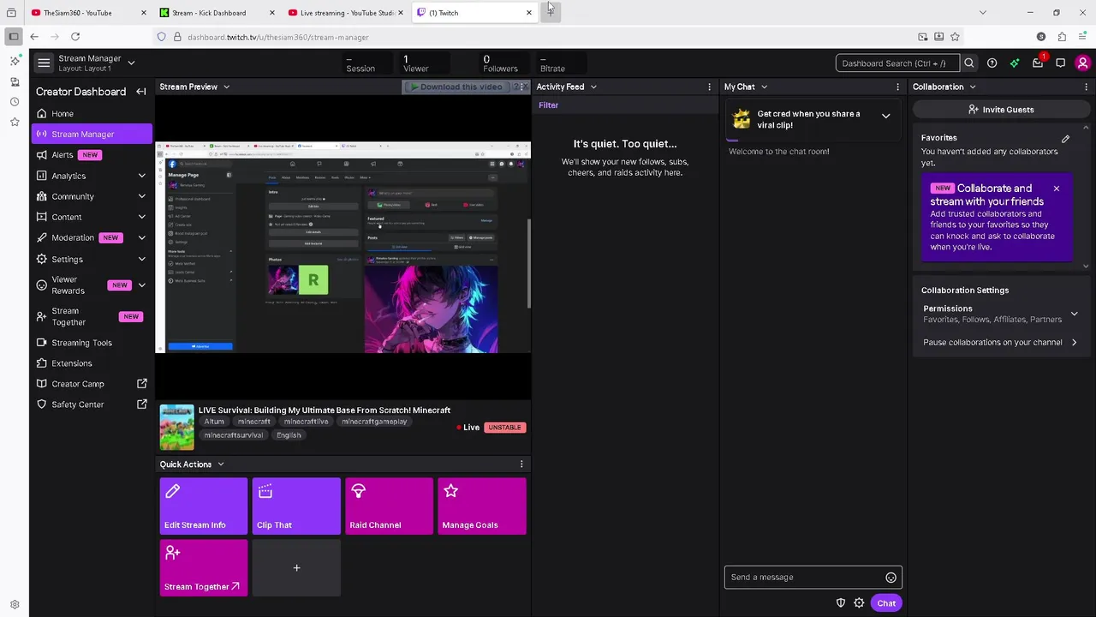Screen dimensions: 1096x617
Task: Click the purple Chat send button
Action: click(x=886, y=603)
